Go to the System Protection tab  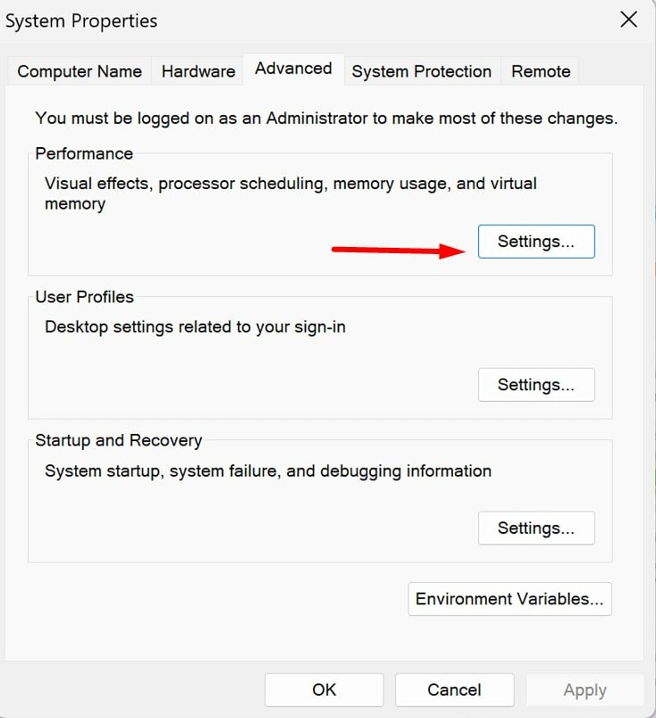coord(422,71)
